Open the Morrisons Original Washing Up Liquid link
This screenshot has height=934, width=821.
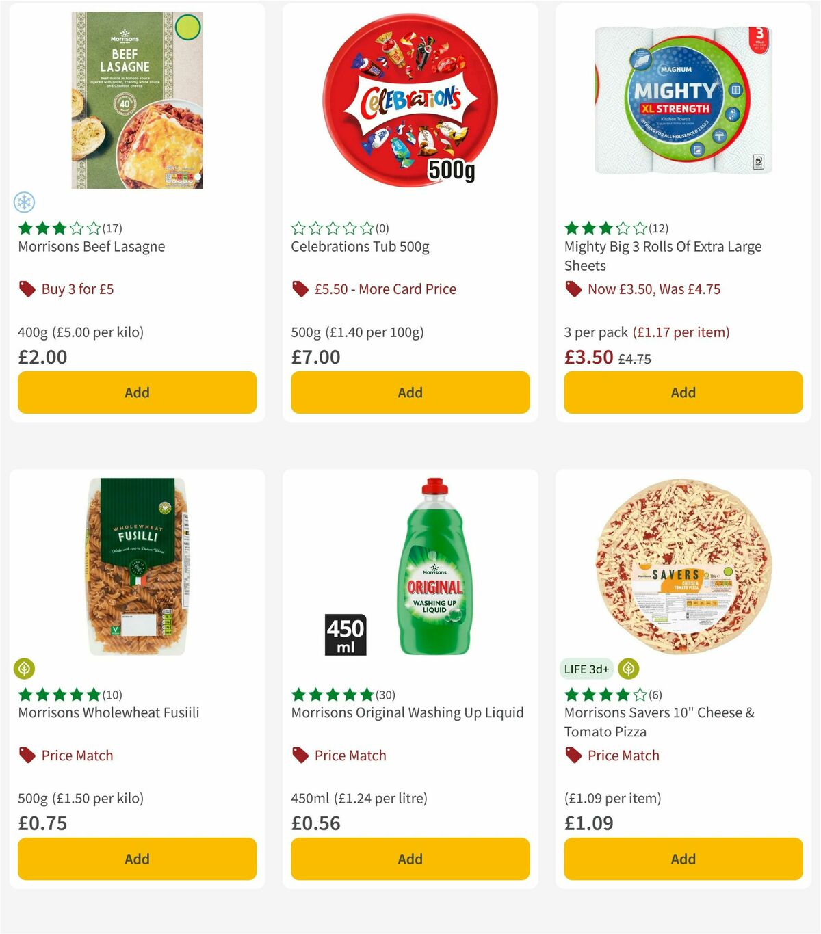[x=406, y=712]
